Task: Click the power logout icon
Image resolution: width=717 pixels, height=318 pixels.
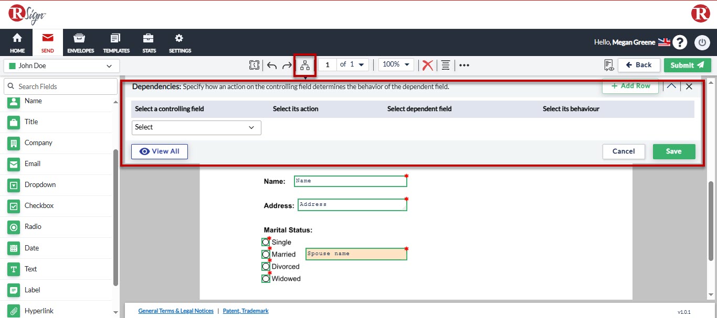Action: point(702,42)
